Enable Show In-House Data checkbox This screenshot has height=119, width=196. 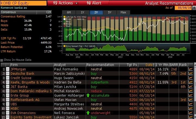click(2, 60)
